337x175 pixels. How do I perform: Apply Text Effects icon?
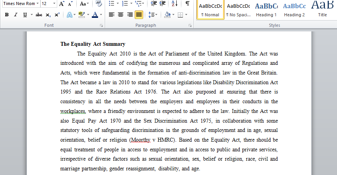point(69,15)
